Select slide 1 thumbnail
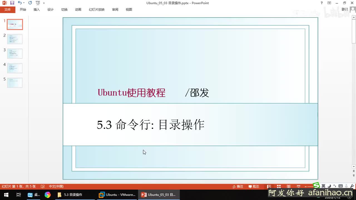The height and width of the screenshot is (200, 356). click(15, 24)
